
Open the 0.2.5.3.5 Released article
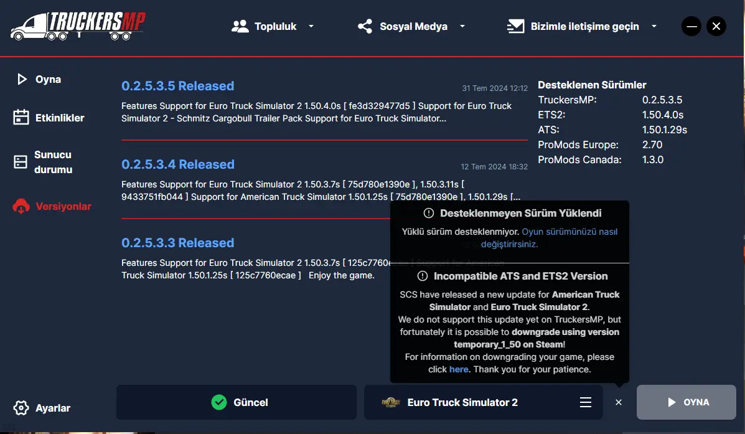(178, 86)
